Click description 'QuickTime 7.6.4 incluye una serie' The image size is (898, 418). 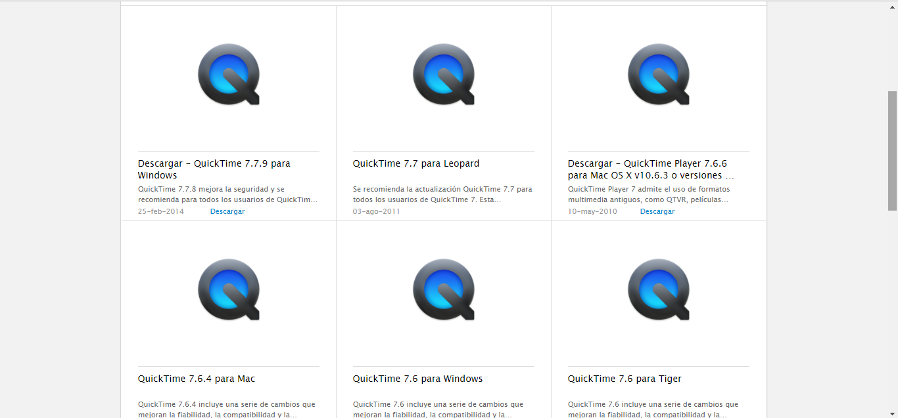227,409
